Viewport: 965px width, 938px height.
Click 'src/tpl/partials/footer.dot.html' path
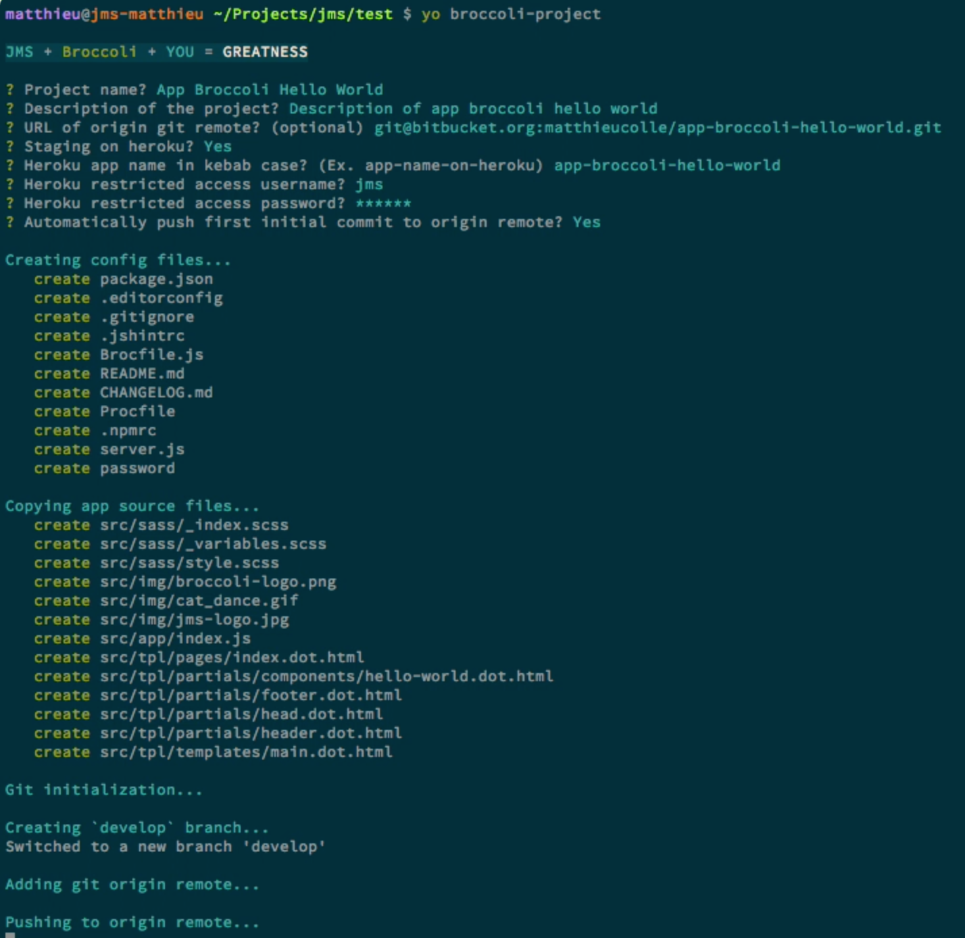251,695
